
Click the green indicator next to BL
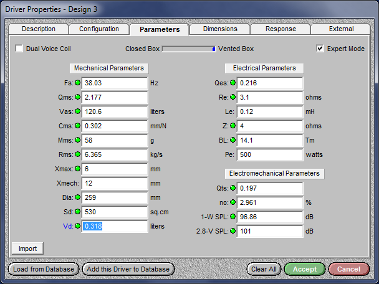[233, 140]
